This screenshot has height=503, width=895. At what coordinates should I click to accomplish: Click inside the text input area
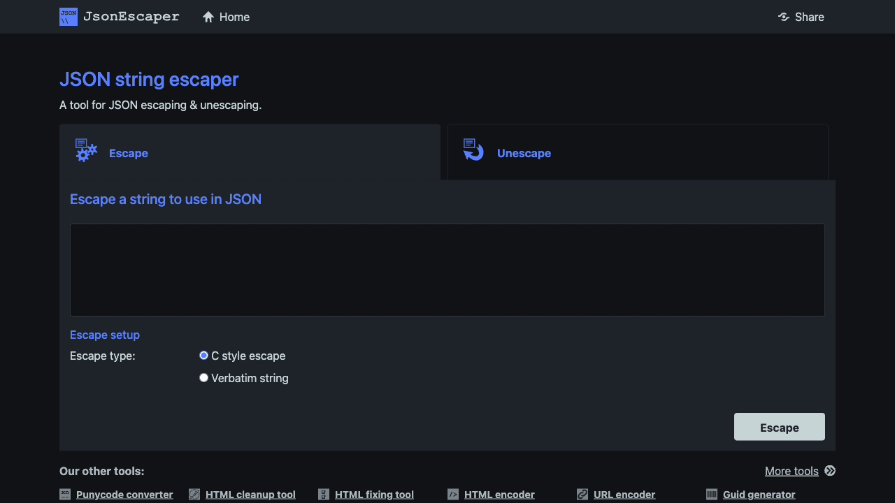click(x=447, y=270)
